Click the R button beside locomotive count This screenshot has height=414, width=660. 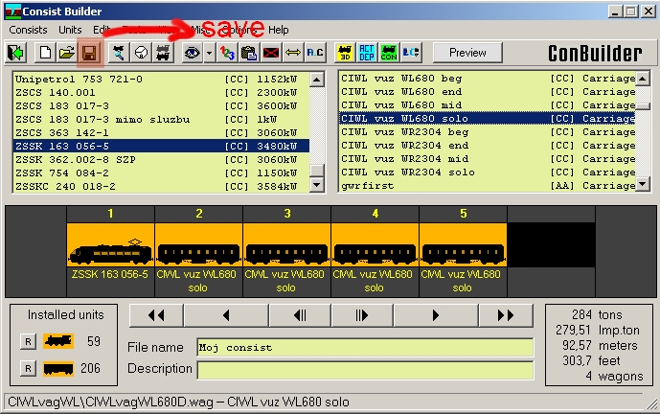(28, 341)
